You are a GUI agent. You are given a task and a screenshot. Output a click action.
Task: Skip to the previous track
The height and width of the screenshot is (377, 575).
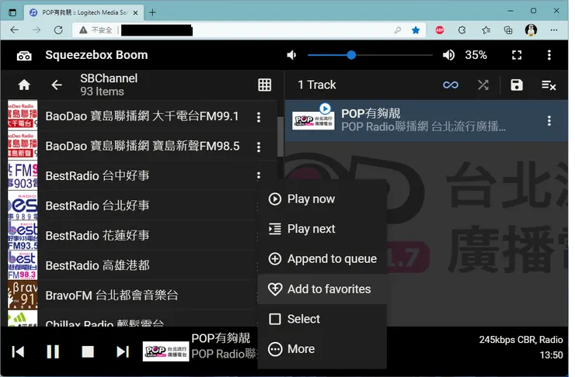pos(18,351)
